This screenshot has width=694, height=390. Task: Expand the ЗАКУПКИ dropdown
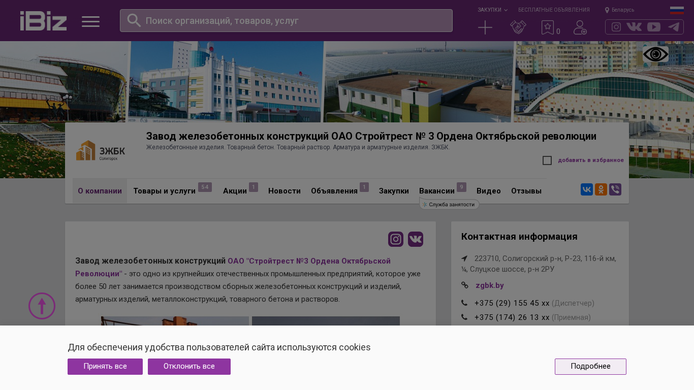[492, 10]
